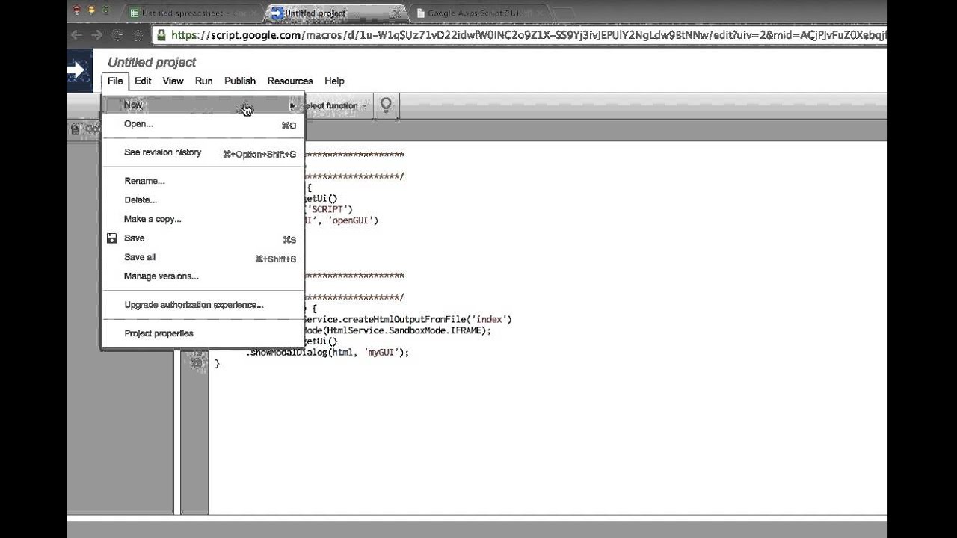Select See revision history

203,152
